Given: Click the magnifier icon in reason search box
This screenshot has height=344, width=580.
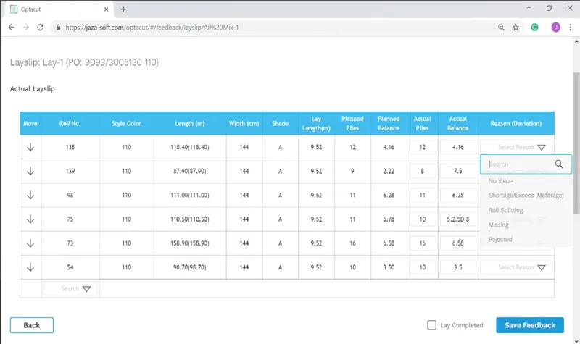Looking at the screenshot, I should tap(559, 164).
